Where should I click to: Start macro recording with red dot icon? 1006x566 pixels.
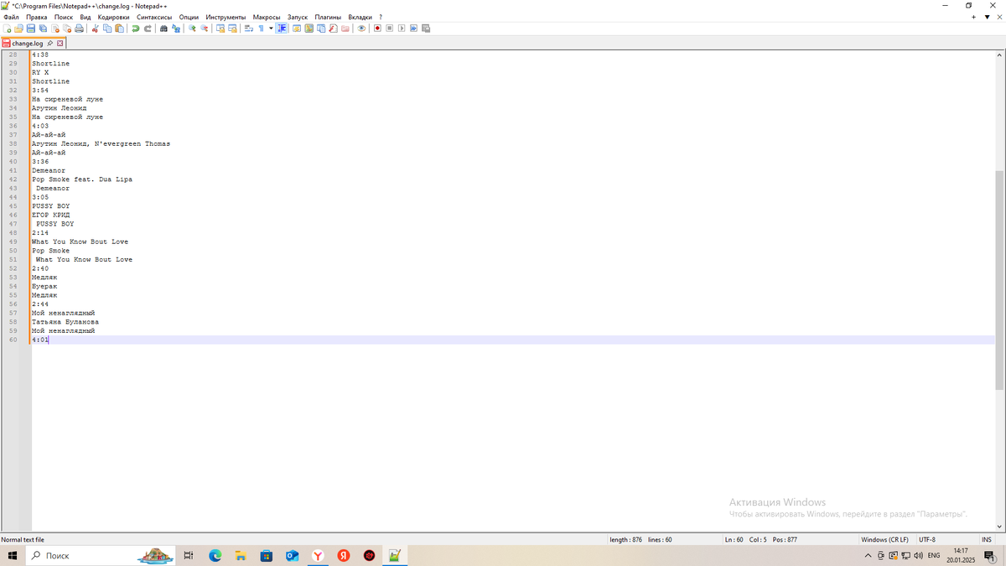click(377, 29)
